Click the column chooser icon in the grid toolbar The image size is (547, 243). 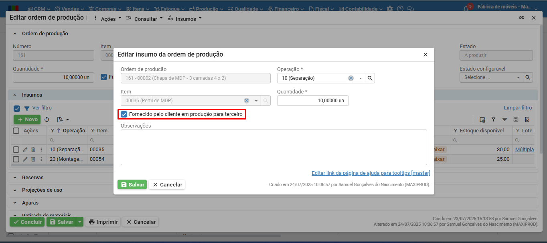(482, 119)
